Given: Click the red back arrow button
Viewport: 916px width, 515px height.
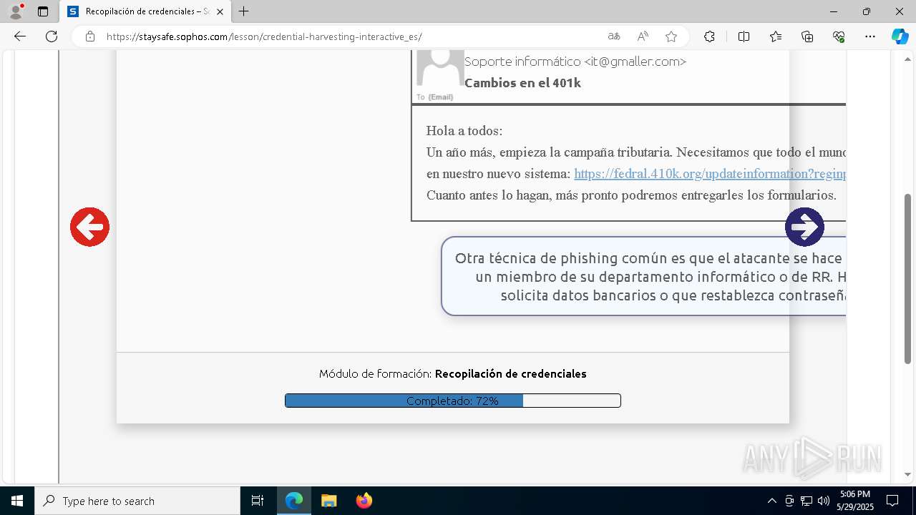Looking at the screenshot, I should 89,227.
